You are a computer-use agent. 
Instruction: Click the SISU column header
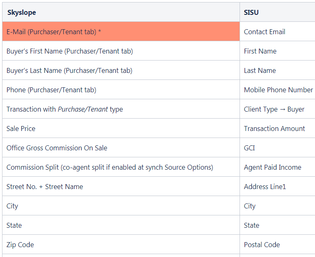(277, 12)
